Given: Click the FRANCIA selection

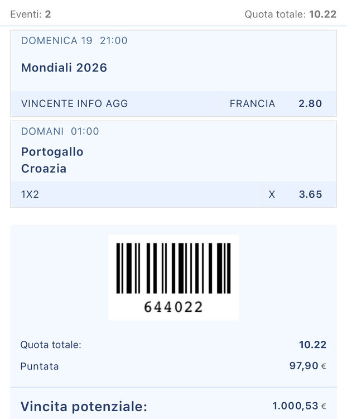Looking at the screenshot, I should 252,103.
